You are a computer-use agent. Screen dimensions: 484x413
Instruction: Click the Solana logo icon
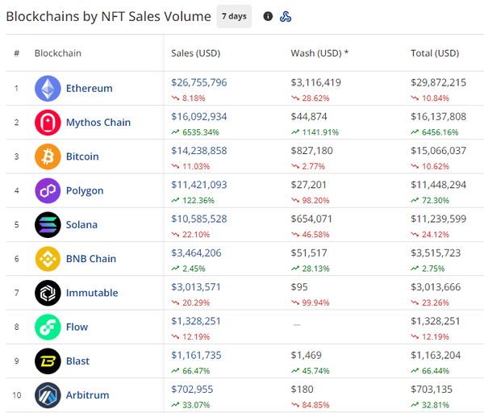pyautogui.click(x=48, y=225)
